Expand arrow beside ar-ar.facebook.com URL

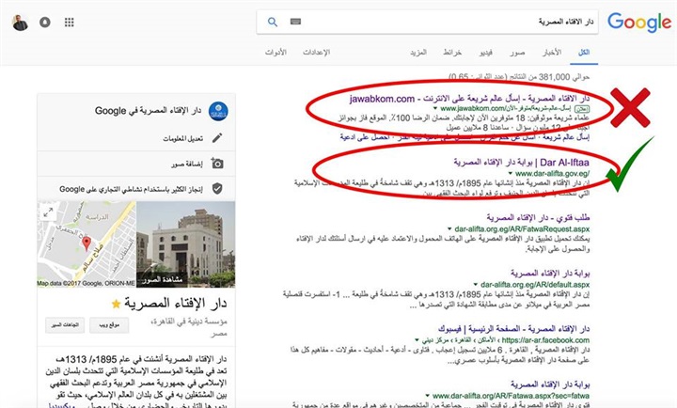pos(417,340)
